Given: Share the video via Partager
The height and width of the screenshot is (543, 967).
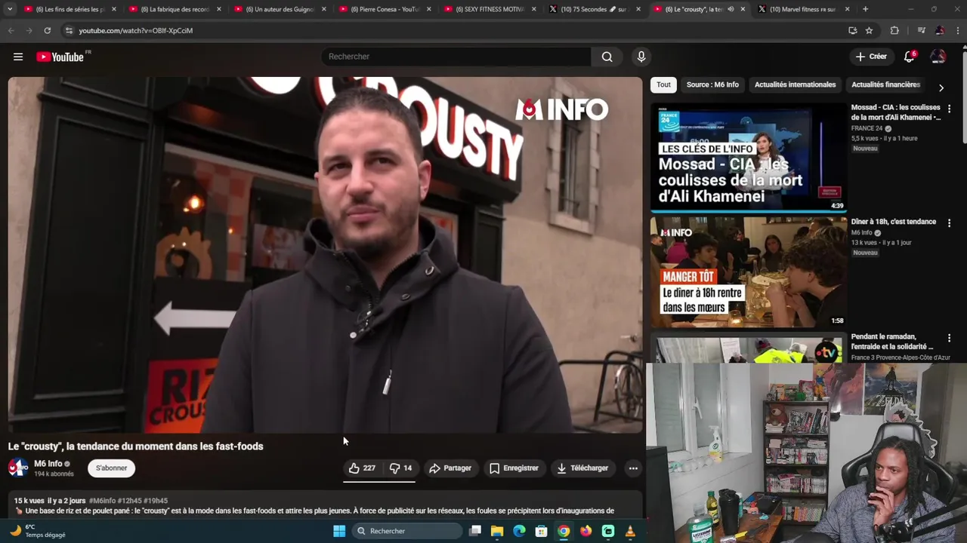Looking at the screenshot, I should [450, 468].
